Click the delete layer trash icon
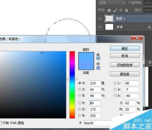The image size is (152, 130). 150,62
